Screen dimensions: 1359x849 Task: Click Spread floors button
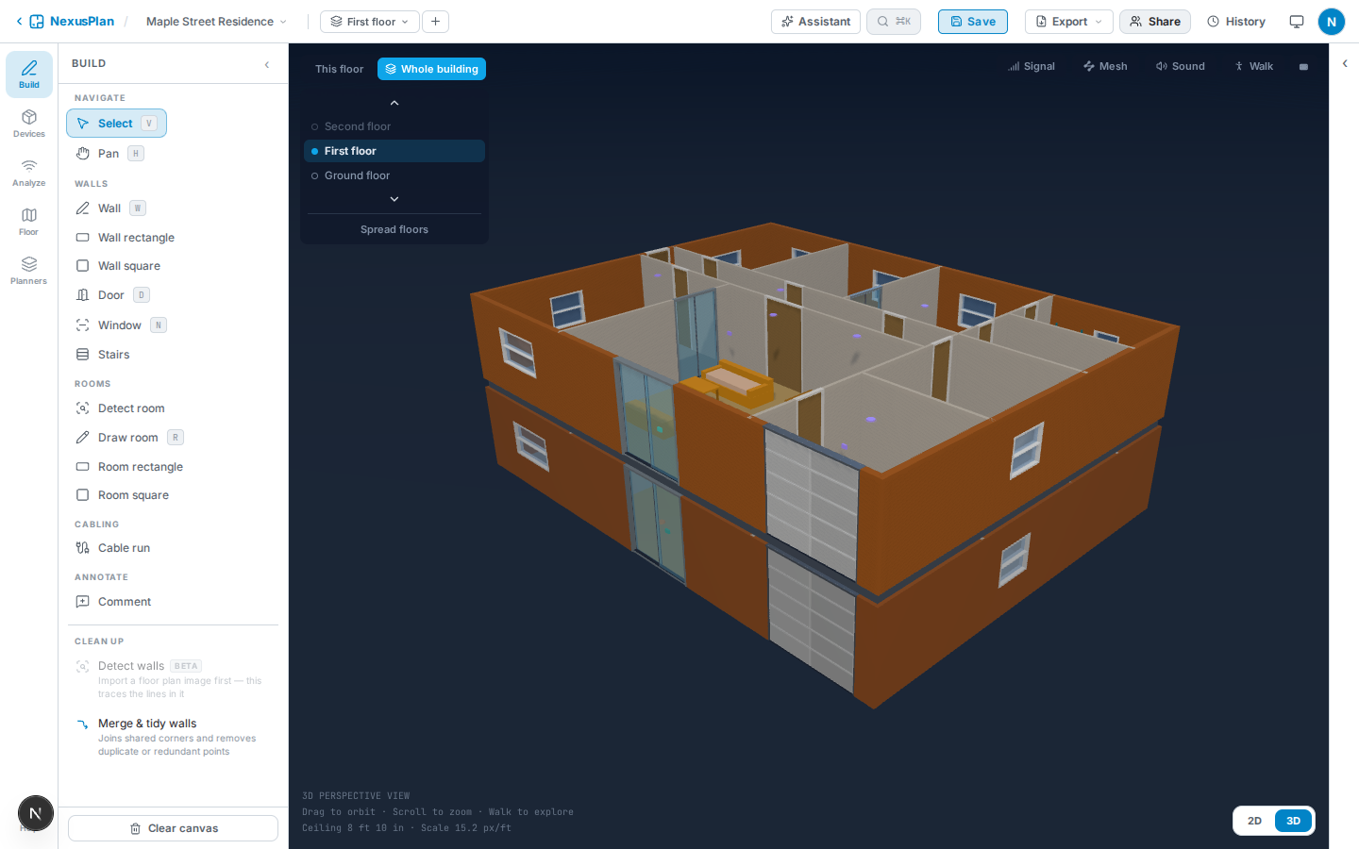coord(394,229)
